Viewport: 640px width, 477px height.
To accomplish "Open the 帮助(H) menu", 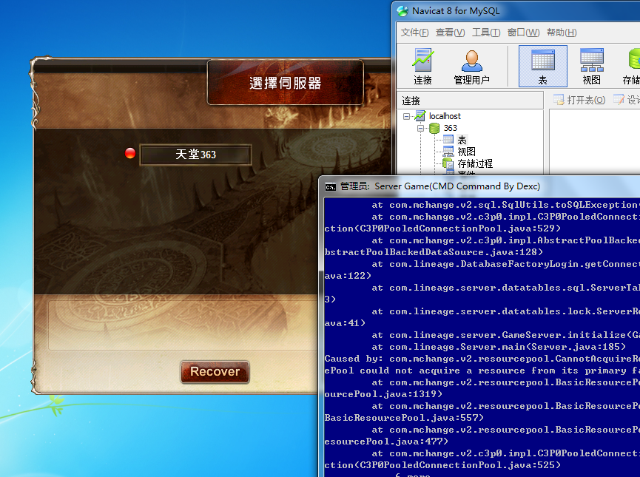I will (562, 33).
